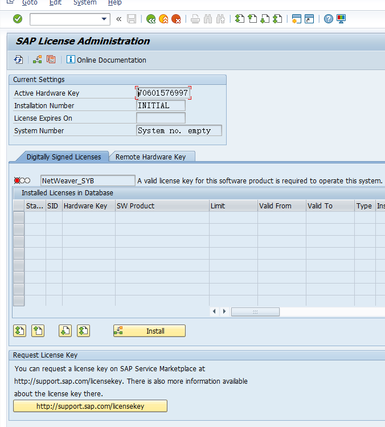Click table scroll left arrow
The height and width of the screenshot is (427, 385).
(x=215, y=311)
